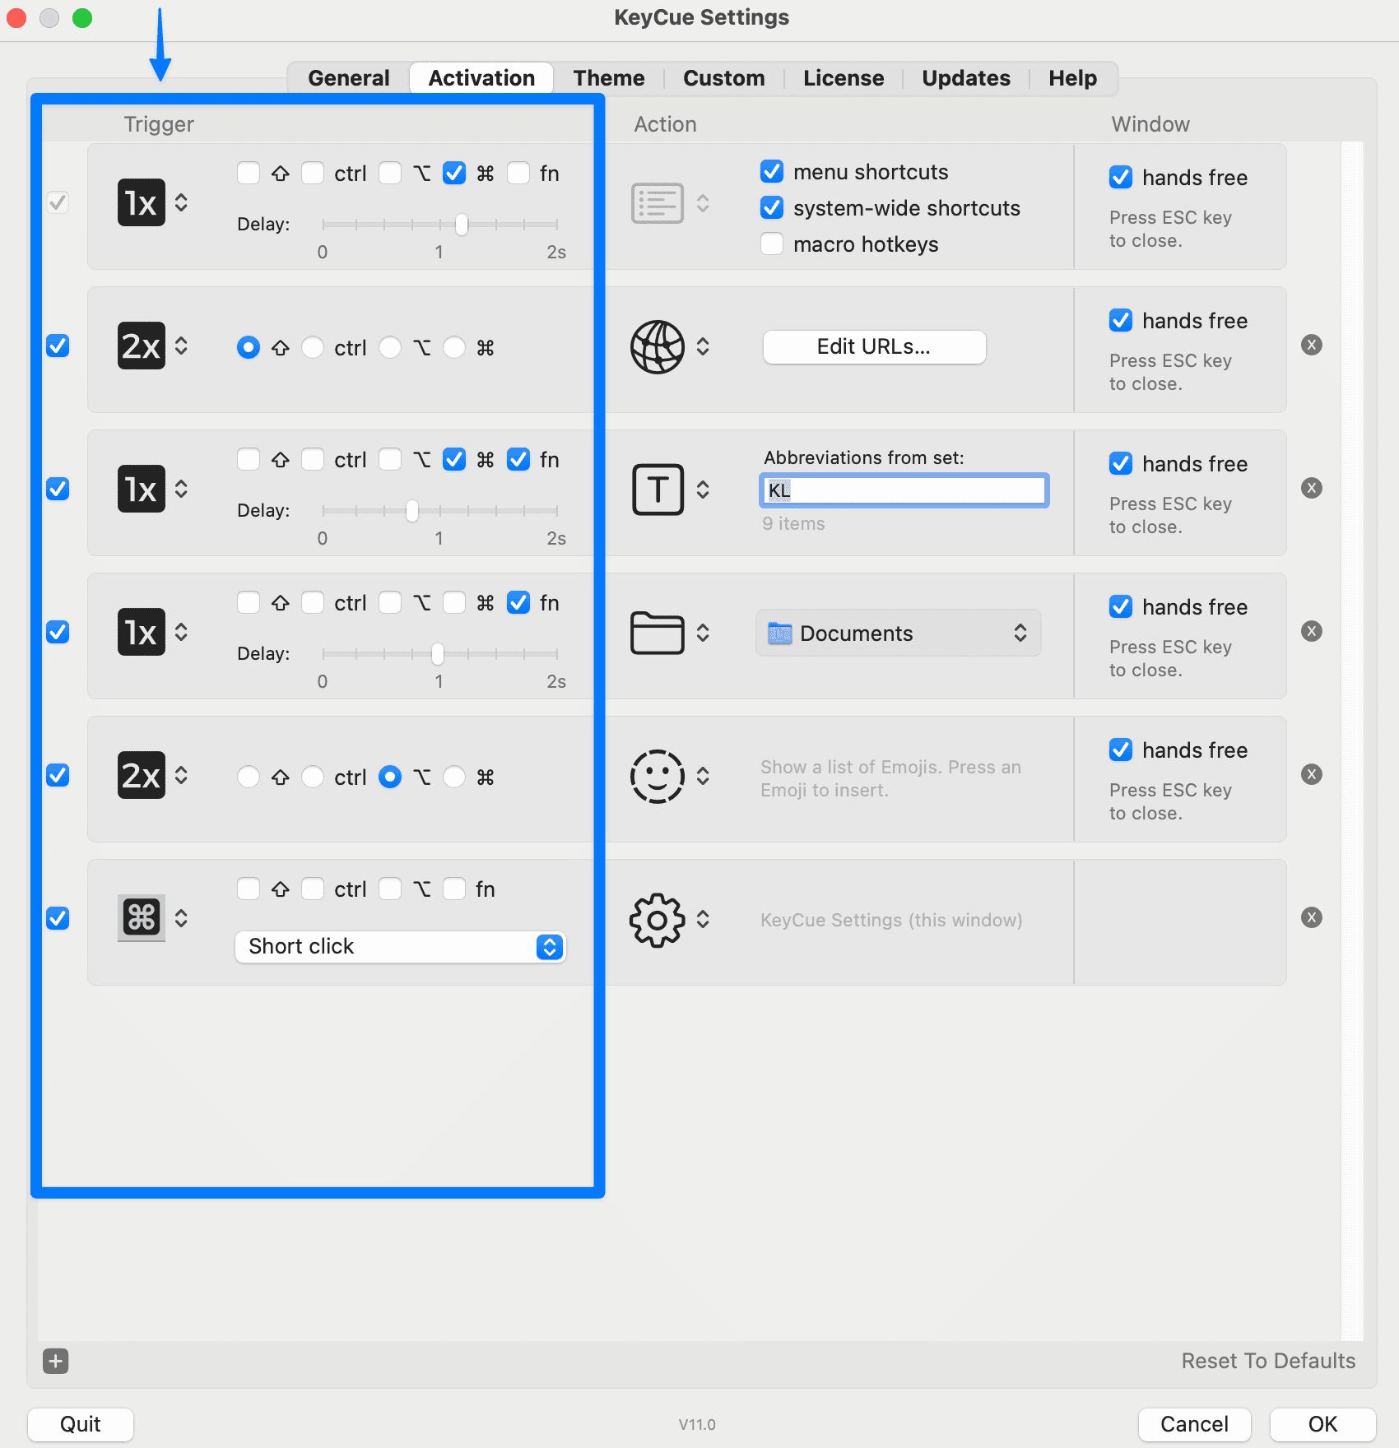Image resolution: width=1399 pixels, height=1448 pixels.
Task: Check shift modifier in KeyCue Settings row
Action: pos(249,889)
